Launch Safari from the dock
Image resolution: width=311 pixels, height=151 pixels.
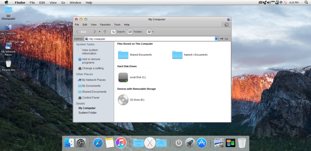[98, 143]
